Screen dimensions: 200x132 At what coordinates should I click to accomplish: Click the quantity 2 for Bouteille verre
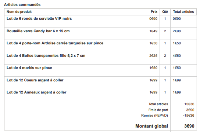(165, 31)
